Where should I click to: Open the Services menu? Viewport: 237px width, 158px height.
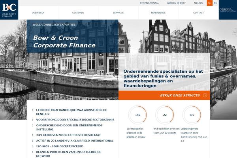click(x=118, y=13)
